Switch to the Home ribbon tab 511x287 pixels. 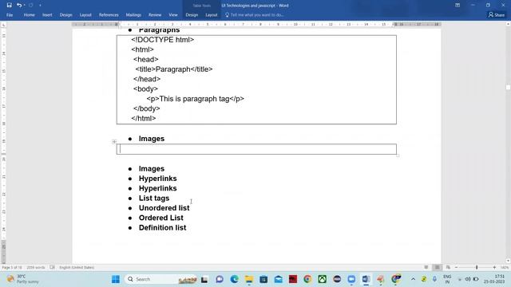(x=29, y=15)
